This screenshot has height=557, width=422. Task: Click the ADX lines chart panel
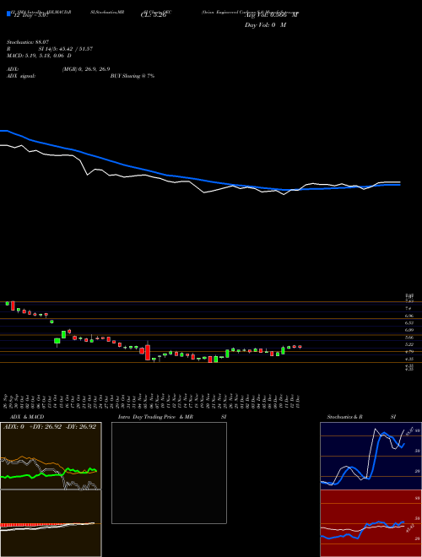pyautogui.click(x=51, y=456)
